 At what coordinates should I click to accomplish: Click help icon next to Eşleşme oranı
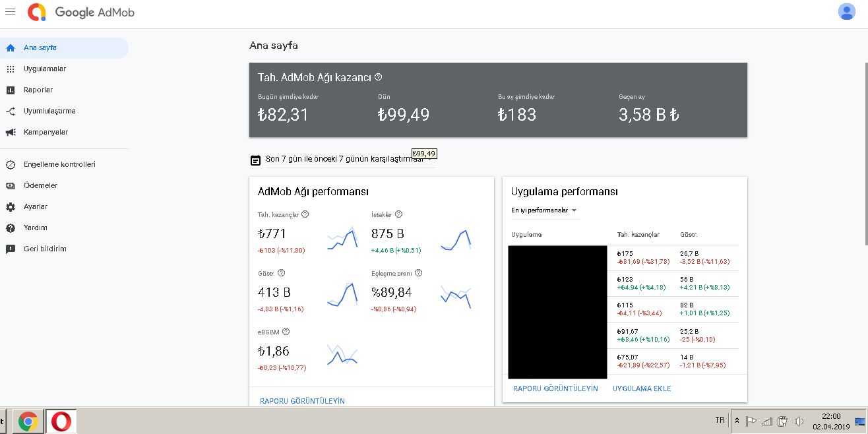(x=418, y=272)
